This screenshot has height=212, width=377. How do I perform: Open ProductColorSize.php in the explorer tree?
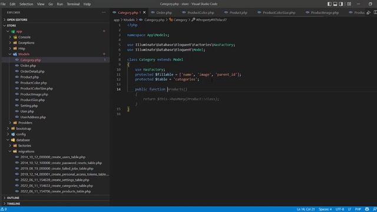pyautogui.click(x=55, y=88)
